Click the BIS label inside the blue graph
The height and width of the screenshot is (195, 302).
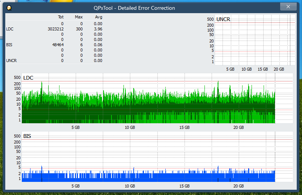tap(27, 136)
